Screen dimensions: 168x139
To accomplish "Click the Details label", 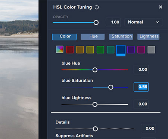I will [63, 122].
